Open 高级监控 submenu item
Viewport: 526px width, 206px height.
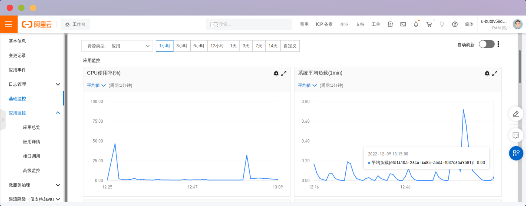click(32, 170)
